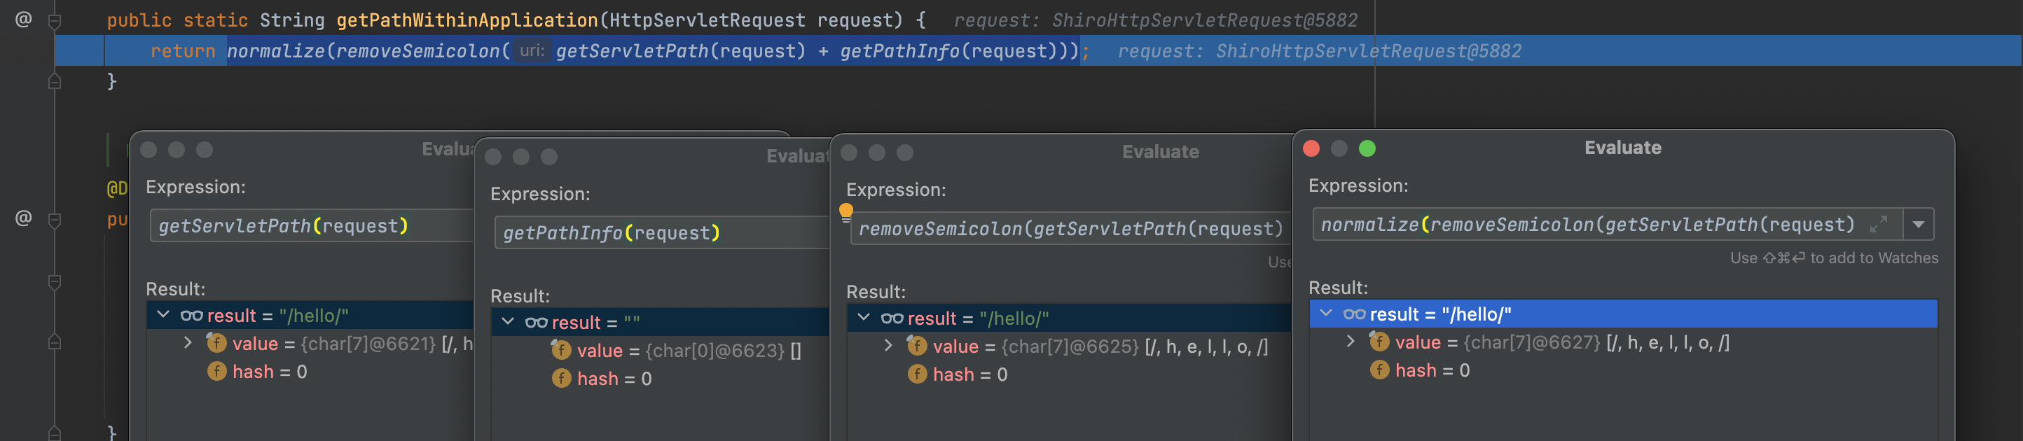Focus the getServletPath(request) expression field
This screenshot has width=2023, height=441.
[310, 226]
